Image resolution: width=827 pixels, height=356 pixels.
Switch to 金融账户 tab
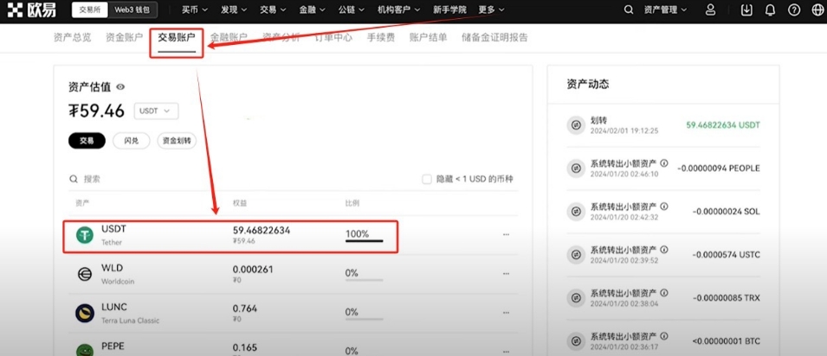pyautogui.click(x=229, y=37)
